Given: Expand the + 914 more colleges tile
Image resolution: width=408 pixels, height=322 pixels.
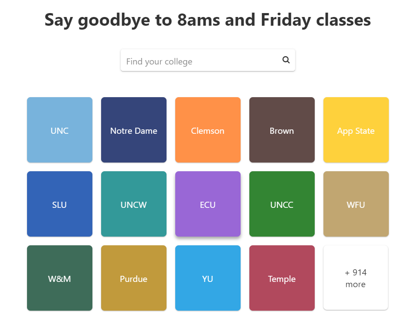Looking at the screenshot, I should click(x=356, y=278).
